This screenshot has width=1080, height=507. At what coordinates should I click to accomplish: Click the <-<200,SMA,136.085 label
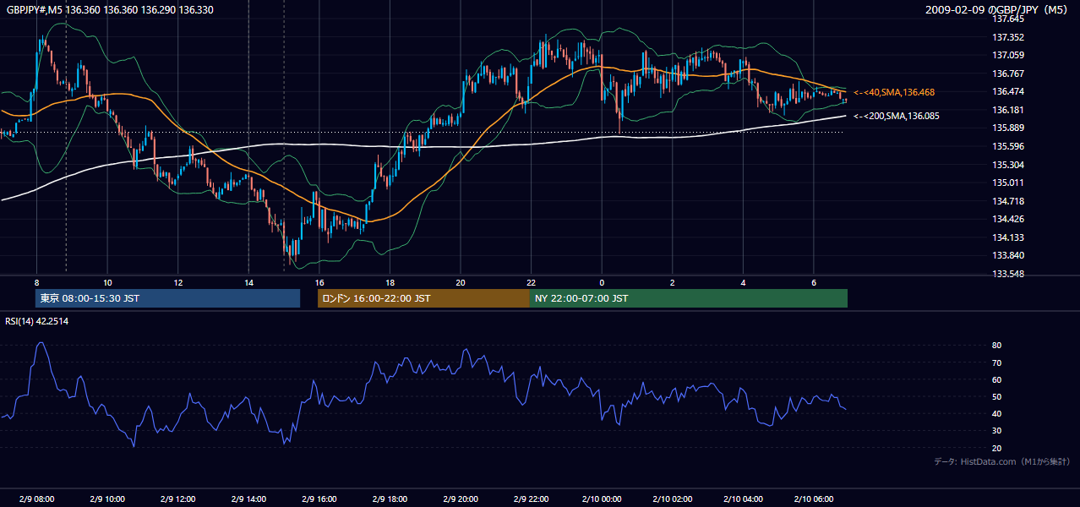897,116
